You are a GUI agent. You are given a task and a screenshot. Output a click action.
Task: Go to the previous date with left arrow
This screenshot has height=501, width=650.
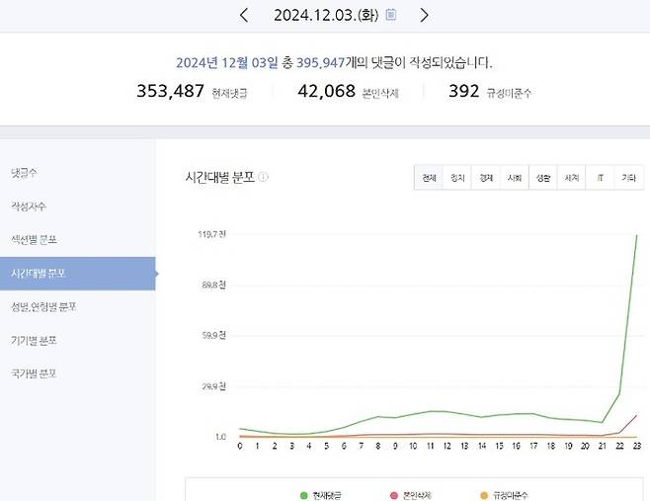tap(244, 16)
